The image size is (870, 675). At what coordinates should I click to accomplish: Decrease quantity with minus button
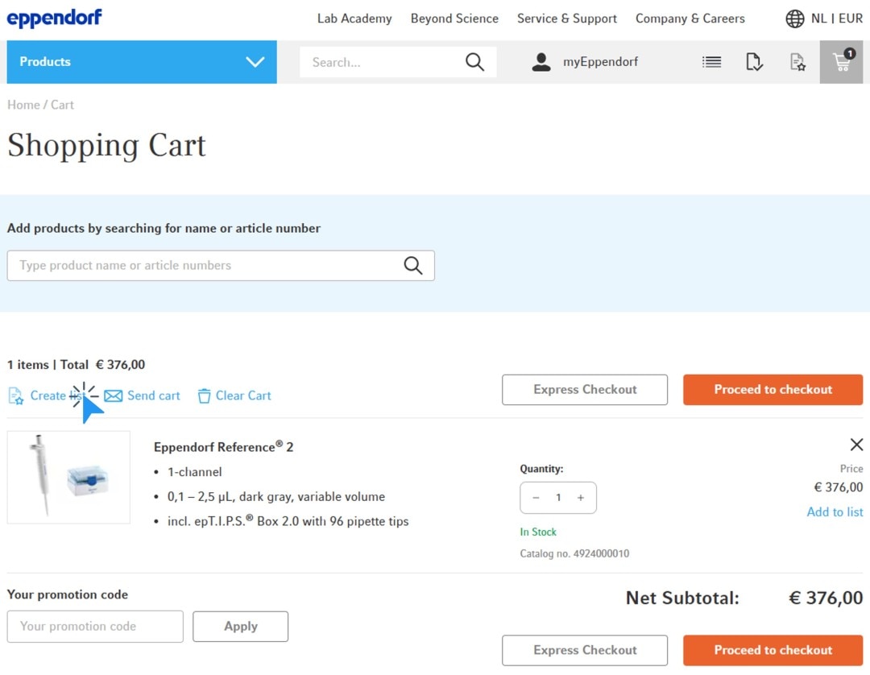point(536,498)
